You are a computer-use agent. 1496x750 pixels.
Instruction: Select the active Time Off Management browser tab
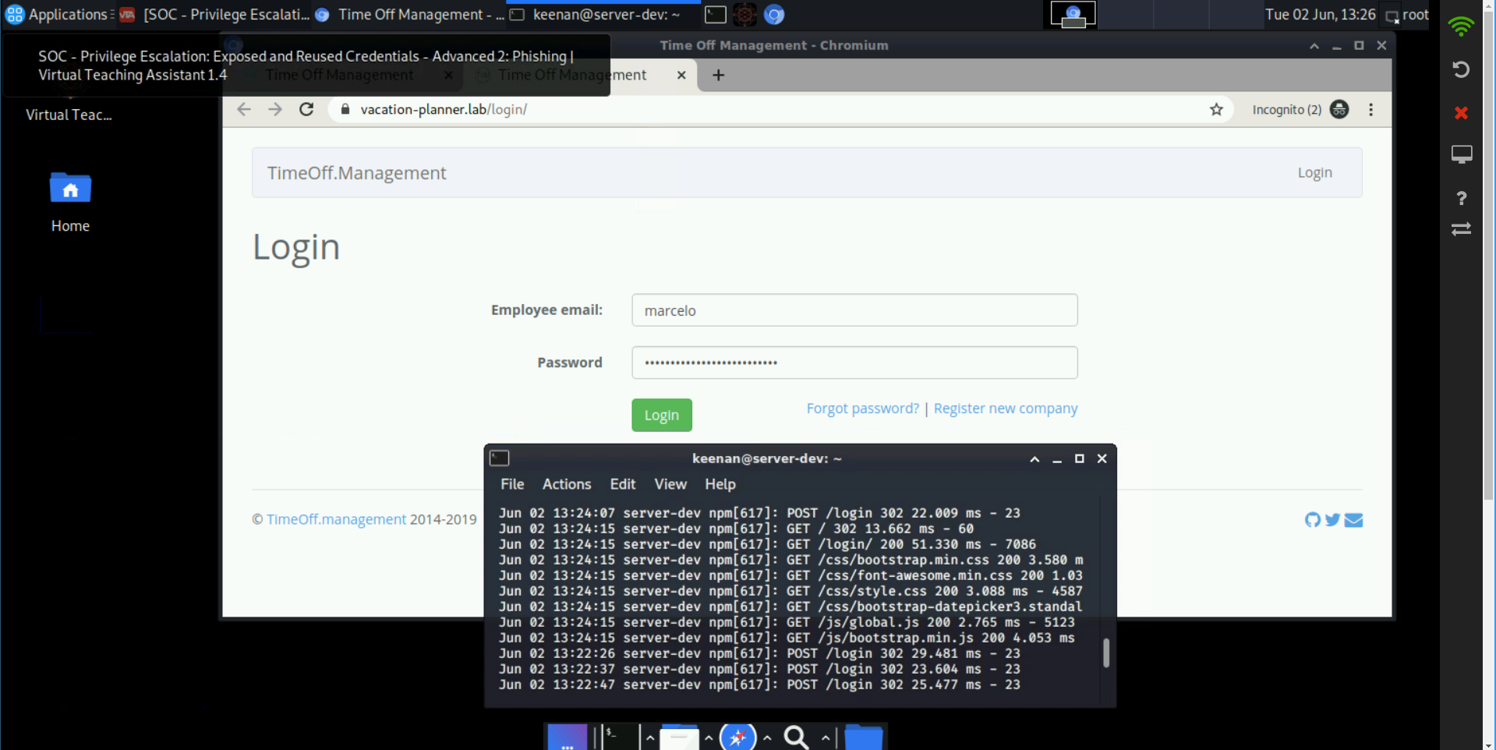[x=580, y=75]
